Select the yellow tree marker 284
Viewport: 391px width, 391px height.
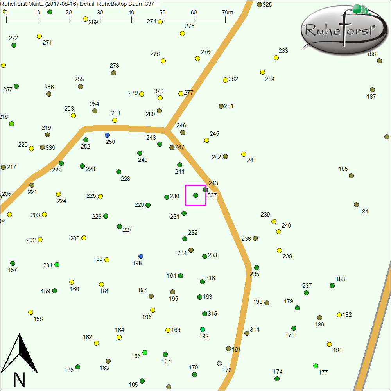tap(263, 72)
